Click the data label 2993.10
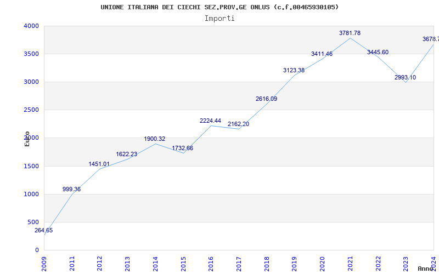The height and width of the screenshot is (274, 439). [x=405, y=77]
